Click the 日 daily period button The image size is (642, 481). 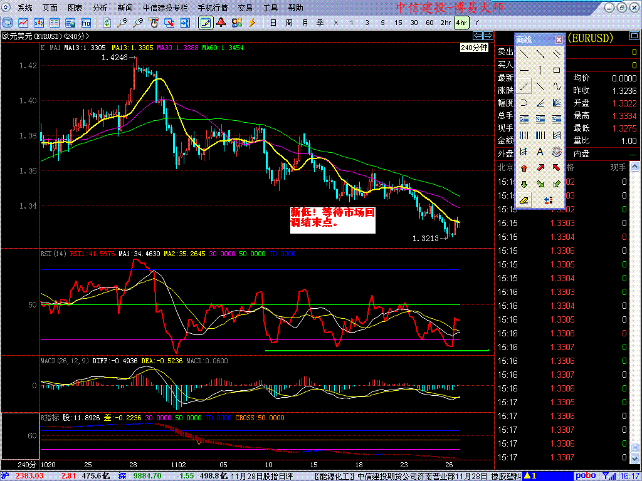[273, 23]
